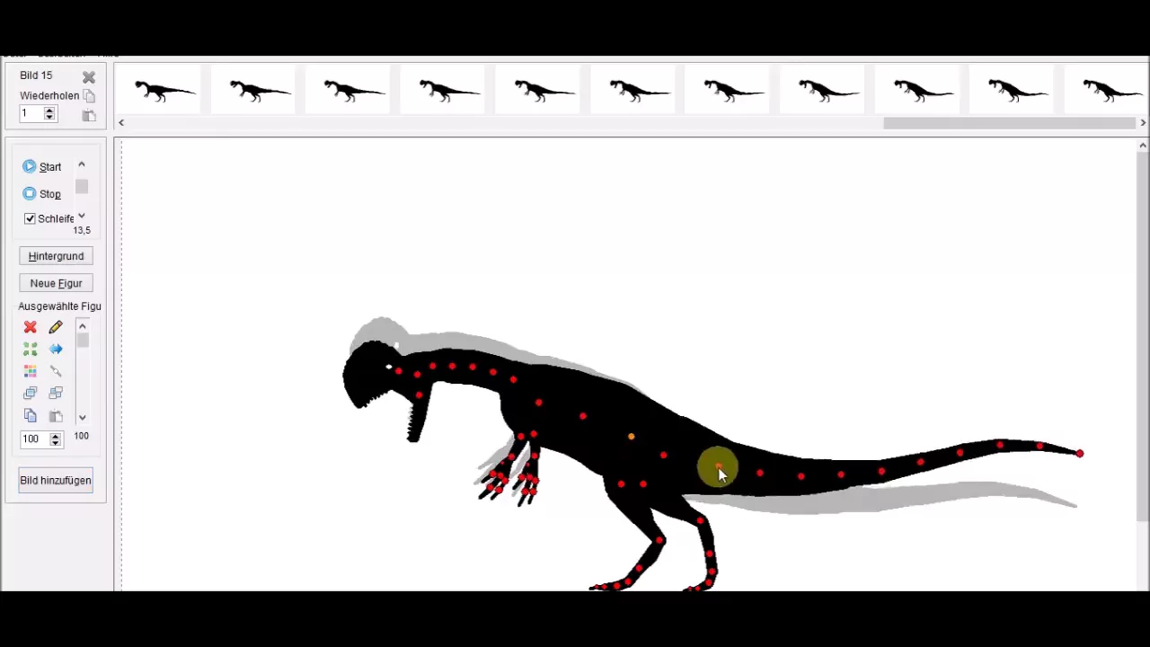This screenshot has width=1150, height=647.
Task: Click into the Wiederholen value field
Action: tap(31, 114)
